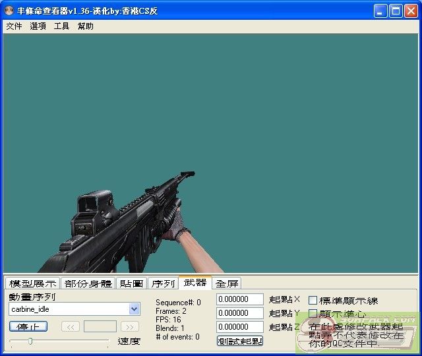Open the 幫助 menu
The height and width of the screenshot is (356, 422).
tap(86, 26)
